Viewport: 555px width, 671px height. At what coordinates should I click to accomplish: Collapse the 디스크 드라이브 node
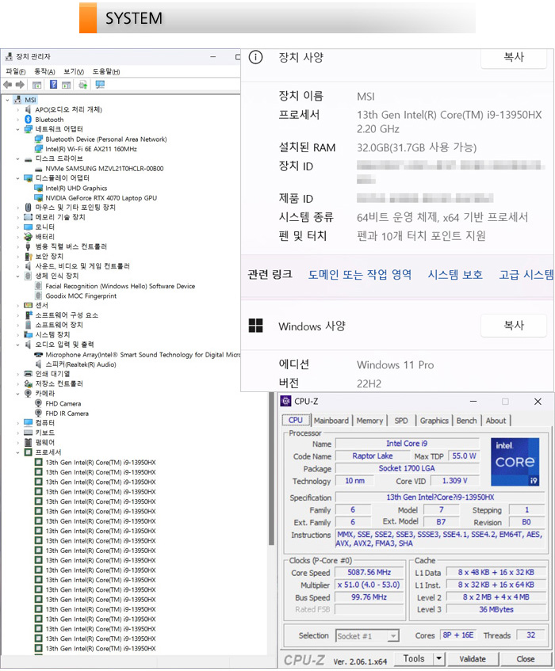coord(17,158)
